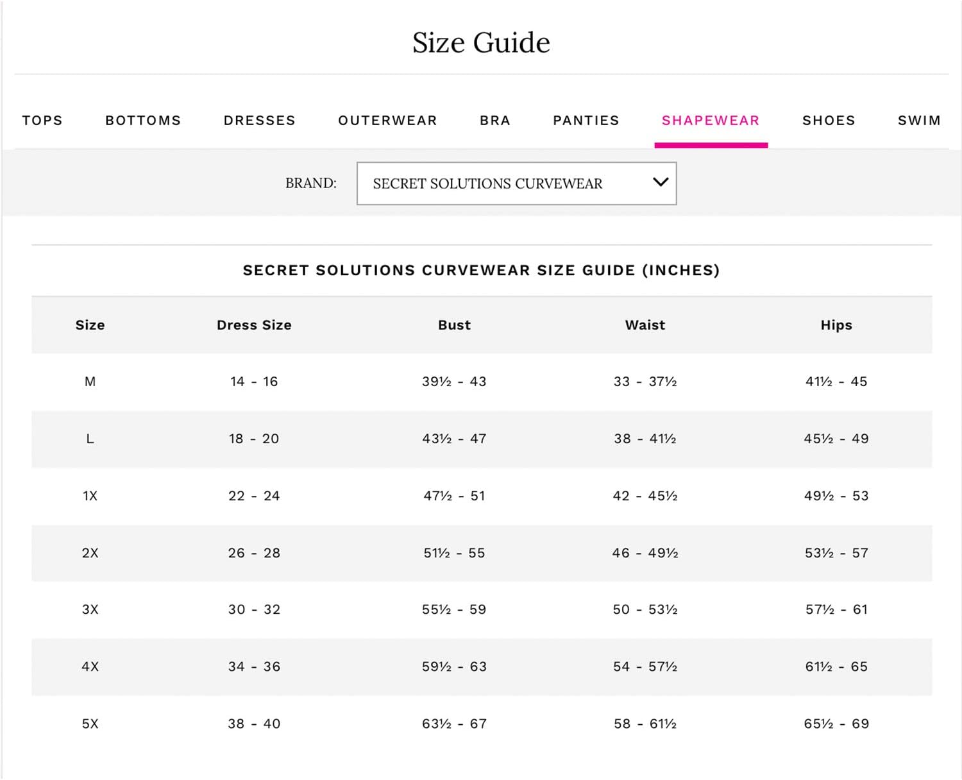962x780 pixels.
Task: View the Shoes size tab
Action: (x=829, y=121)
